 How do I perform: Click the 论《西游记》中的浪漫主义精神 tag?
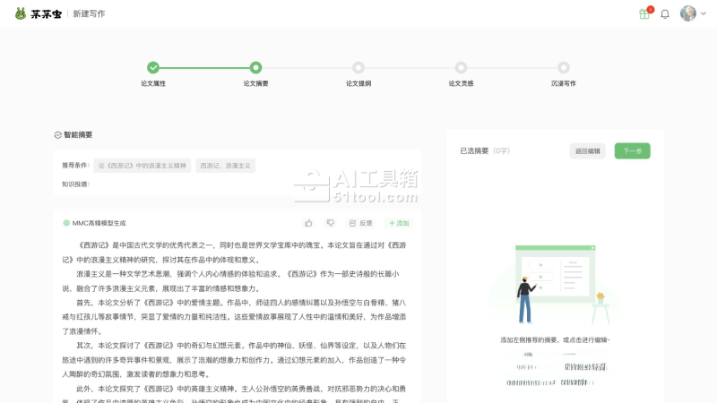tap(143, 166)
